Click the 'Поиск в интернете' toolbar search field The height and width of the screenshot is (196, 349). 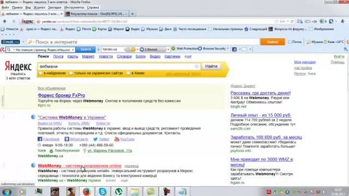coord(143,42)
